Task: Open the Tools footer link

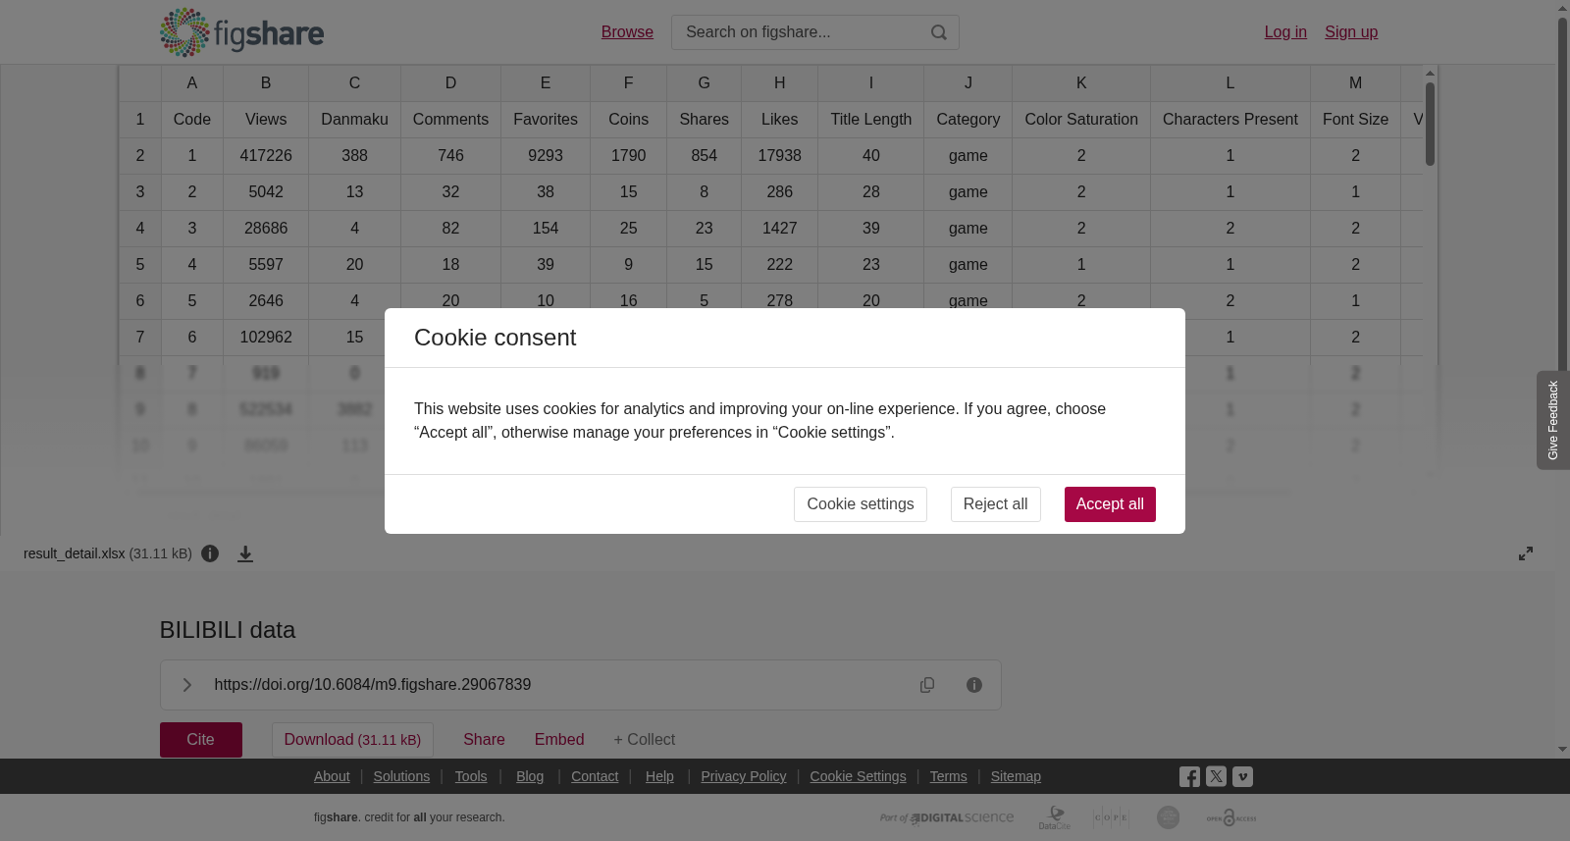Action: pos(471,776)
